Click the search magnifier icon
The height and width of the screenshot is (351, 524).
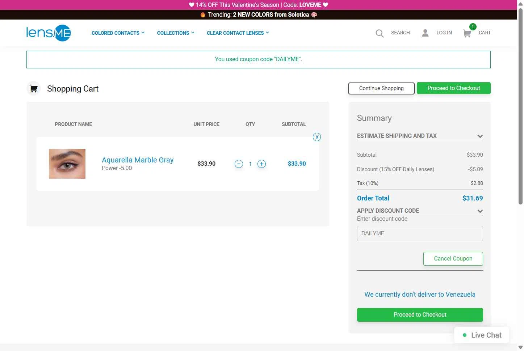tap(380, 33)
